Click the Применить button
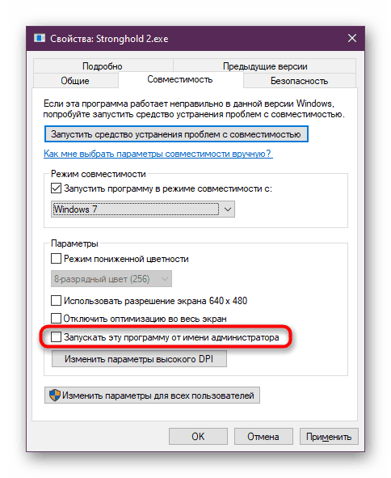This screenshot has width=391, height=478. 329,437
